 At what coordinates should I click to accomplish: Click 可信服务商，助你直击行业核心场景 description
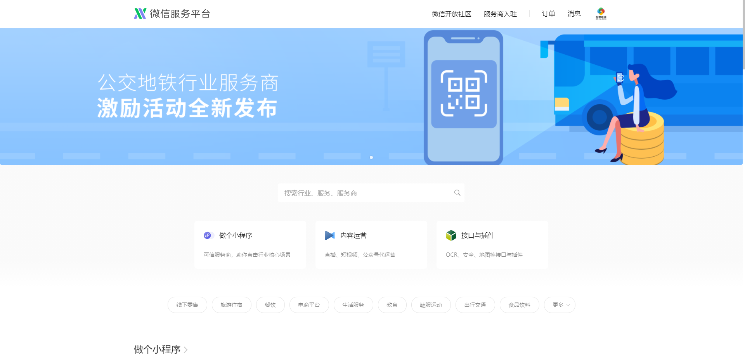click(x=247, y=255)
